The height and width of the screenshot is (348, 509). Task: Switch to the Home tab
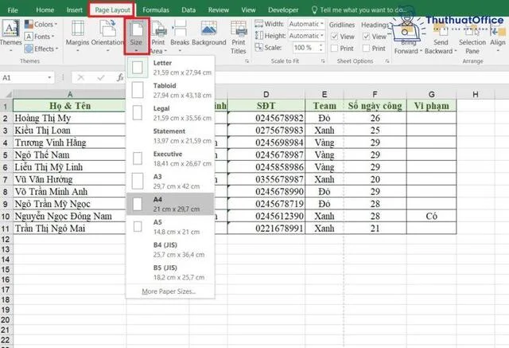(x=45, y=10)
